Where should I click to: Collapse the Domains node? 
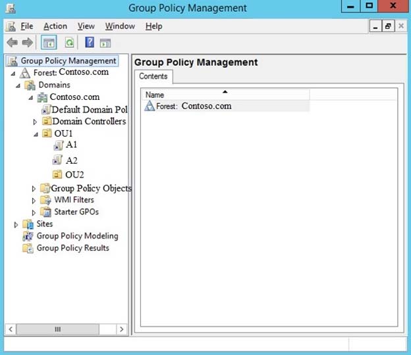click(18, 86)
